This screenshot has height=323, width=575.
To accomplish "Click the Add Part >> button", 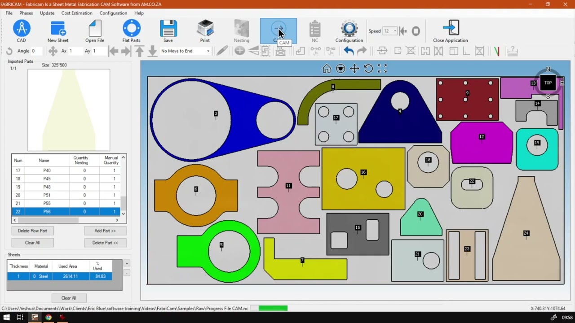I will pos(105,231).
